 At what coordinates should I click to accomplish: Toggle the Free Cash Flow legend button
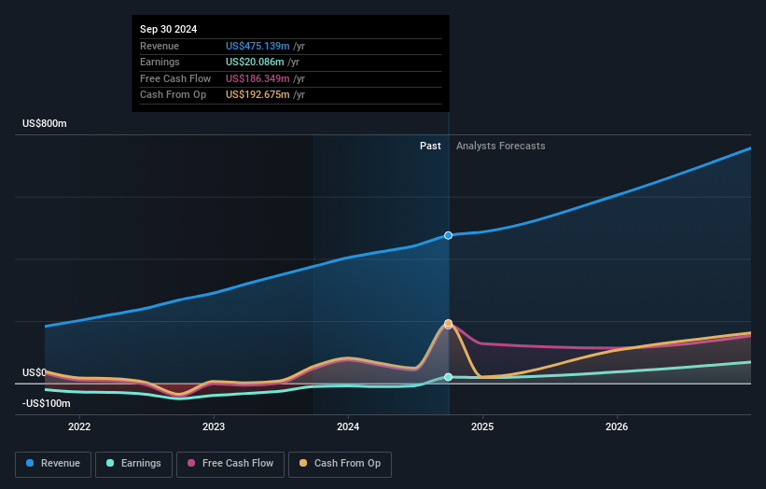click(230, 464)
